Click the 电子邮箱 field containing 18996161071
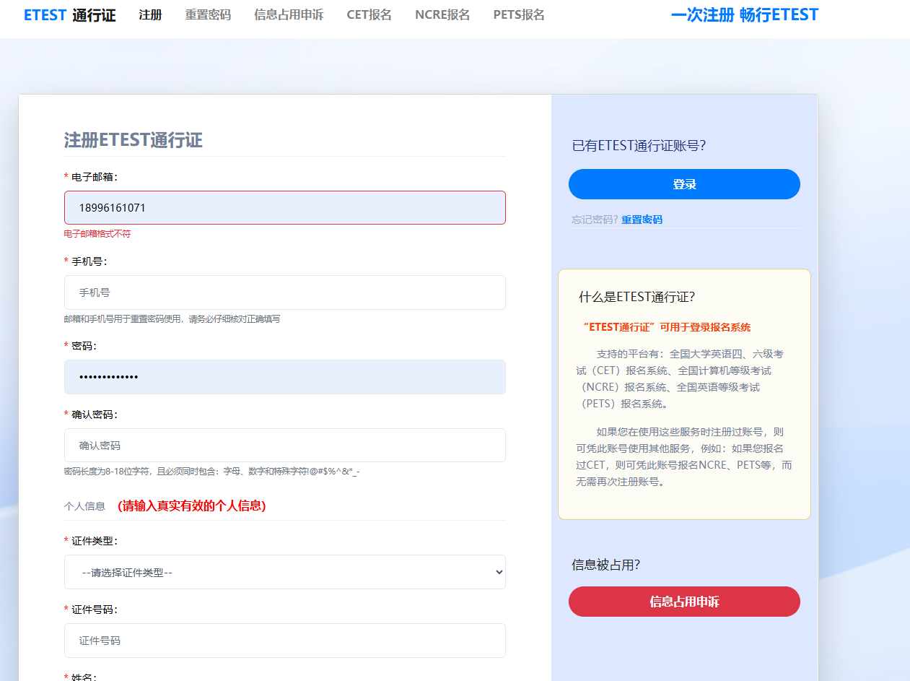Image resolution: width=910 pixels, height=681 pixels. [284, 208]
